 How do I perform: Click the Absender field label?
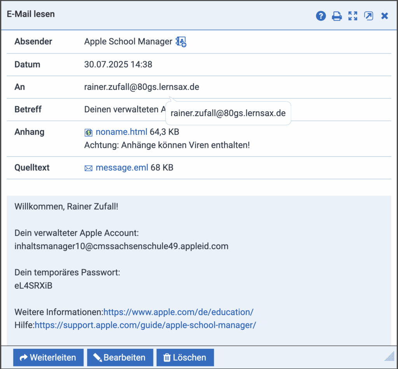[x=33, y=41]
